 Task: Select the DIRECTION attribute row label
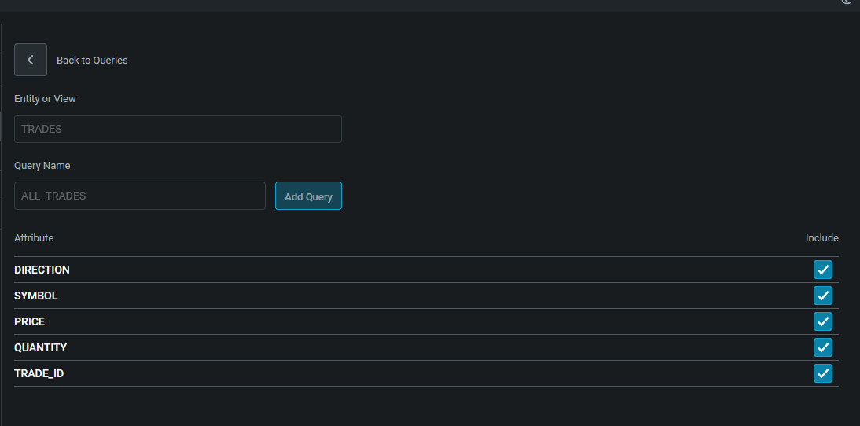[x=42, y=270]
